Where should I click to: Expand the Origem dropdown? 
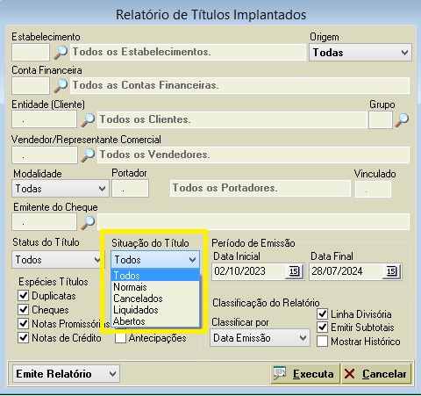coord(360,53)
